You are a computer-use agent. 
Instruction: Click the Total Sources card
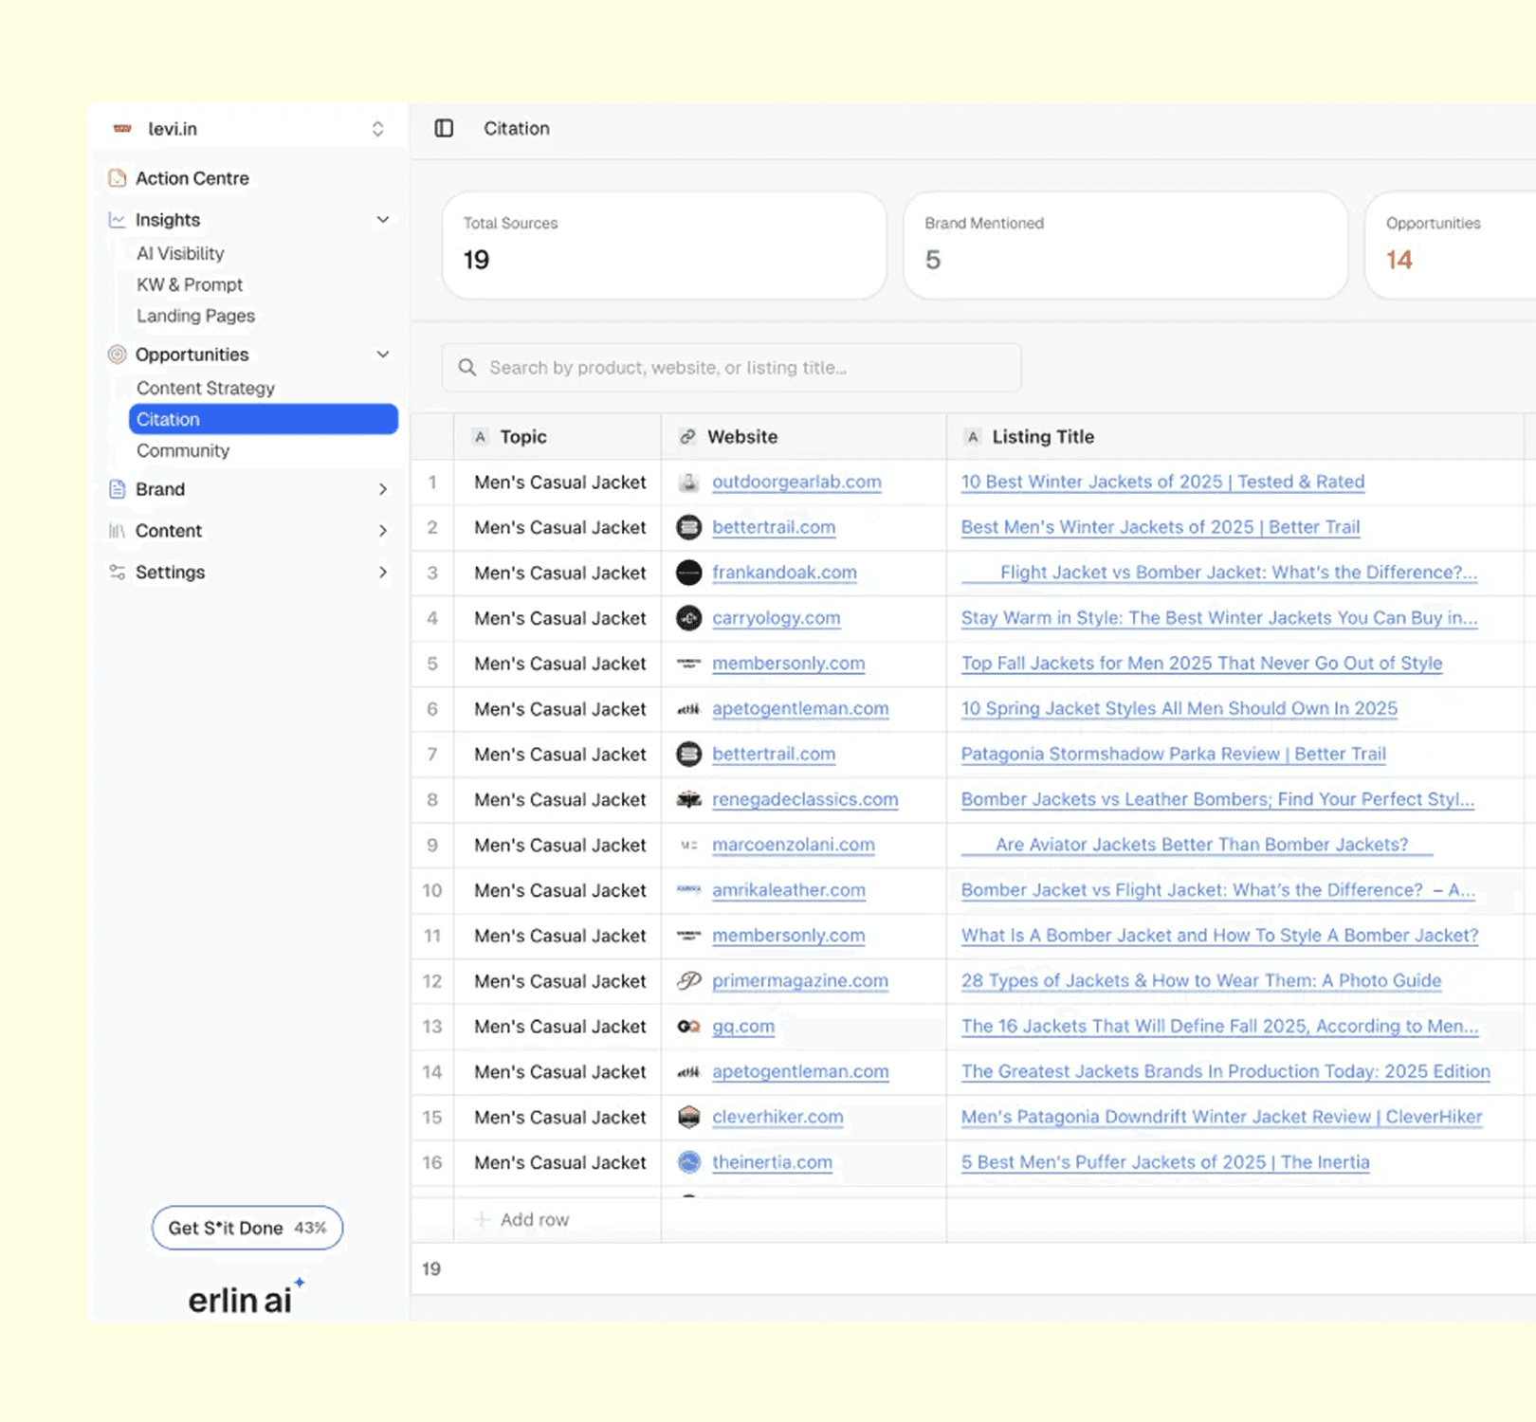[664, 246]
